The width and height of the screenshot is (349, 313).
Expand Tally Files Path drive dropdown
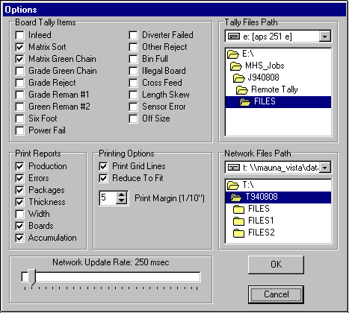pyautogui.click(x=324, y=37)
